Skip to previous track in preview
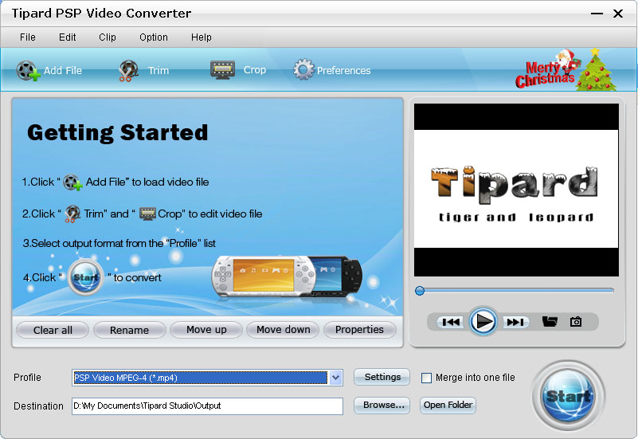Image resolution: width=638 pixels, height=439 pixels. point(451,322)
